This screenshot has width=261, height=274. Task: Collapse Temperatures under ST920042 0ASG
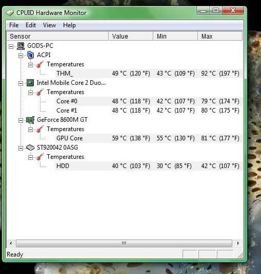click(x=30, y=158)
